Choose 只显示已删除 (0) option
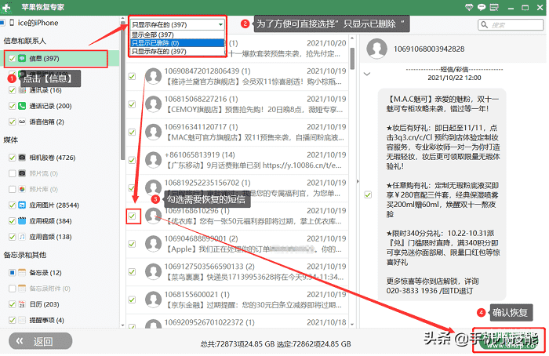The height and width of the screenshot is (356, 549). tap(177, 43)
